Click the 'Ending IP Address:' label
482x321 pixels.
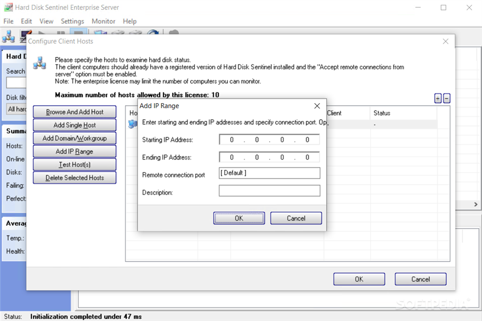tap(167, 157)
